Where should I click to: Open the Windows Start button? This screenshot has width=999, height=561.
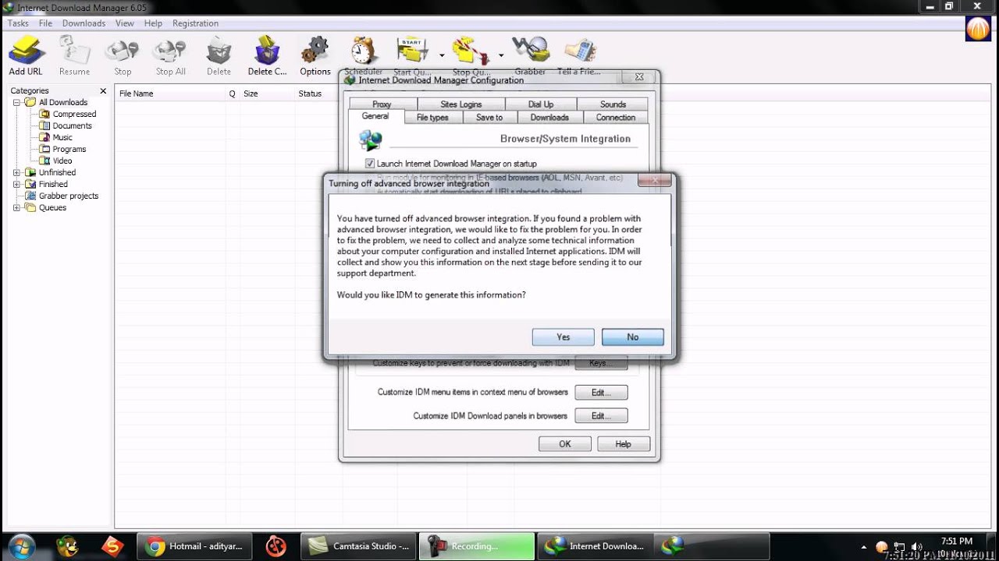[21, 546]
